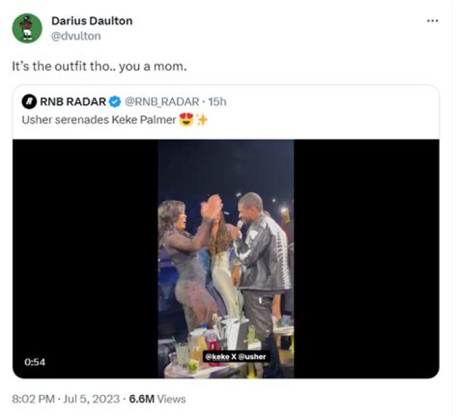Open the 6.6M Views count
The height and width of the screenshot is (419, 458).
(157, 399)
